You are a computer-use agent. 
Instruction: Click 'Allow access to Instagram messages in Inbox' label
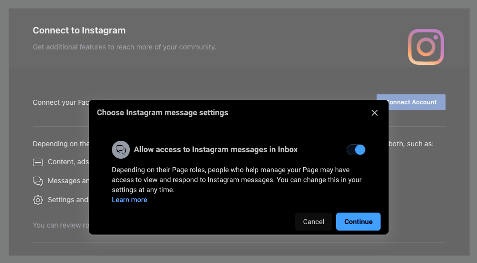216,150
